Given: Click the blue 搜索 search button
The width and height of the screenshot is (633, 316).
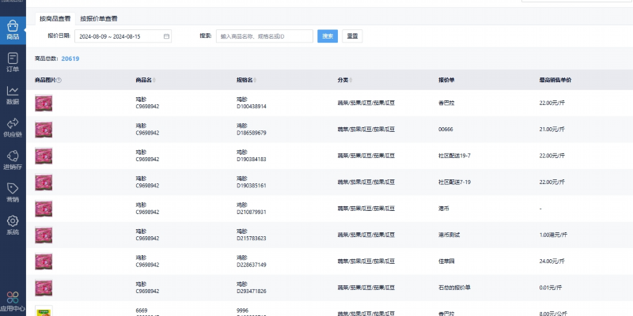Looking at the screenshot, I should (x=327, y=36).
